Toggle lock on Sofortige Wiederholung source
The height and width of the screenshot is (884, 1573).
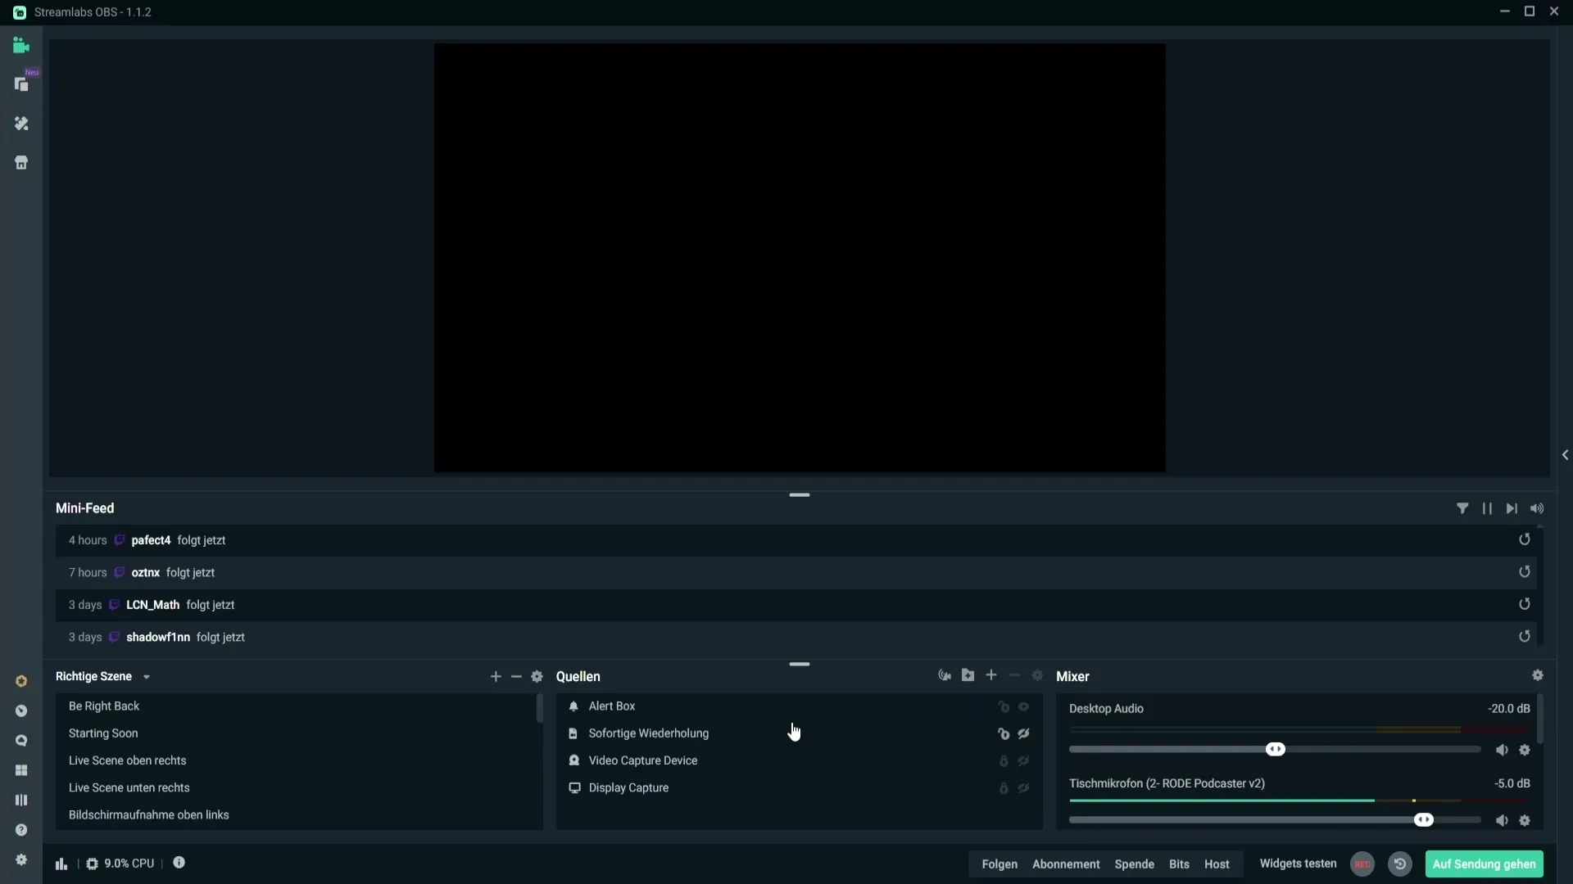click(x=1004, y=733)
